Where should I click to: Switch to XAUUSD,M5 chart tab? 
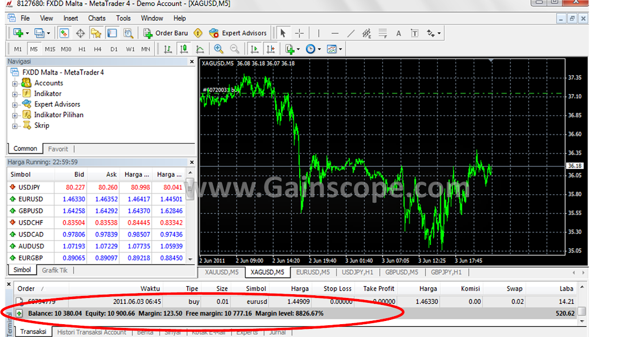(x=221, y=272)
